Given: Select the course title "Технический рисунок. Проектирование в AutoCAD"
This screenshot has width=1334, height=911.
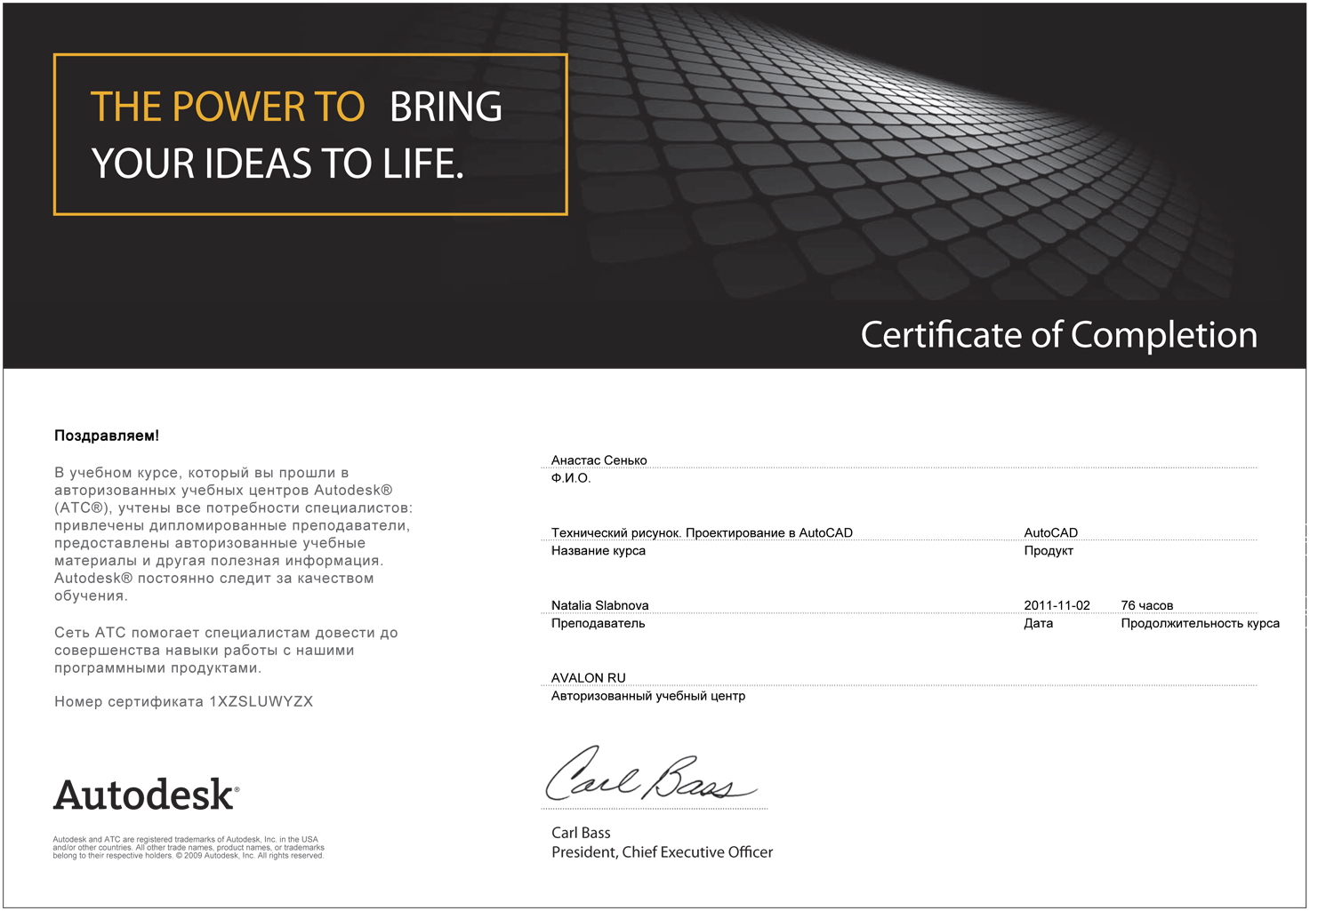Looking at the screenshot, I should tap(702, 532).
